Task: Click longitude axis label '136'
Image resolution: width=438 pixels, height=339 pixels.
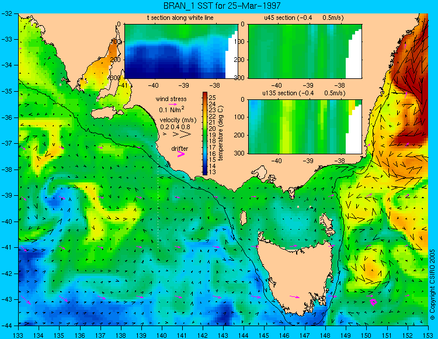Action: click(80, 335)
